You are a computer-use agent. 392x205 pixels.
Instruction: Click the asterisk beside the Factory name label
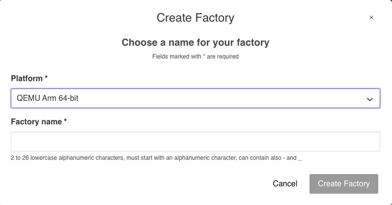click(x=65, y=121)
